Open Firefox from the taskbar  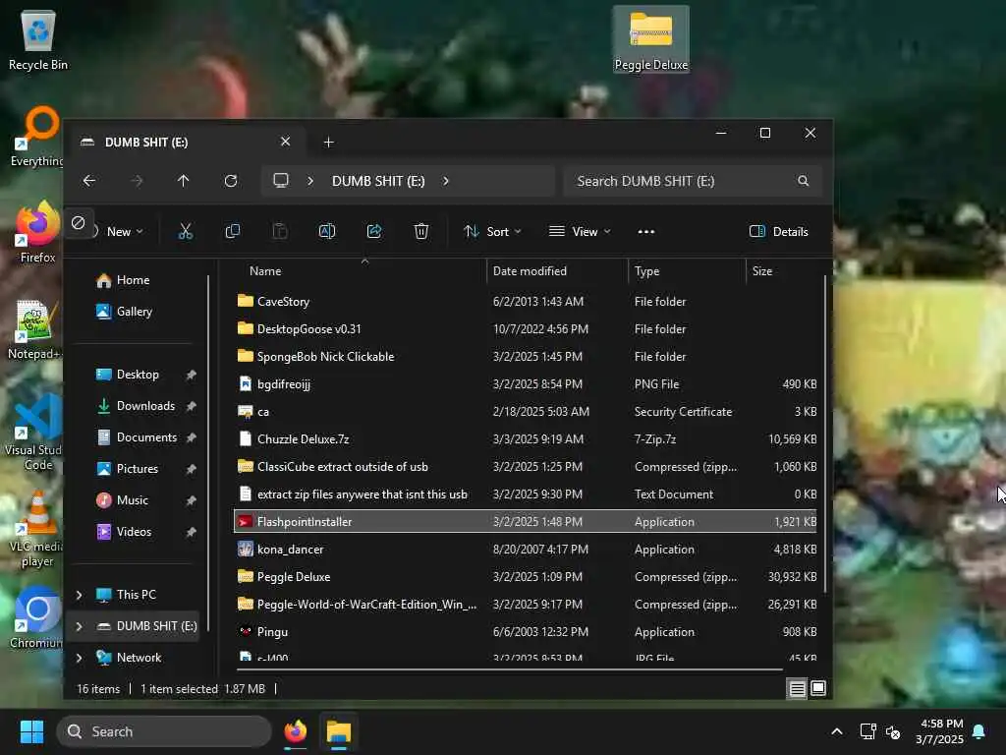(295, 731)
